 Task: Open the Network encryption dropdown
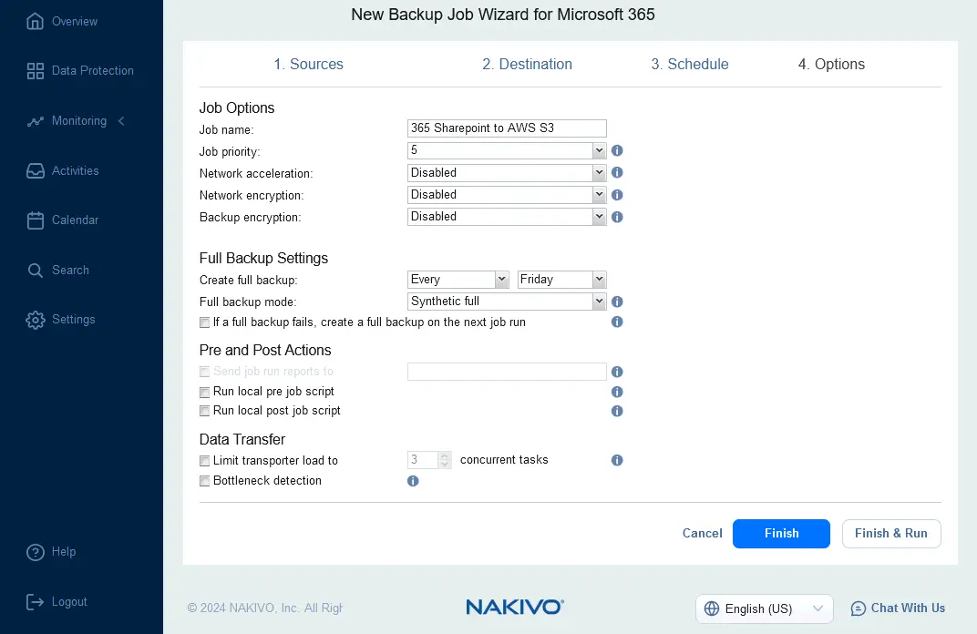pyautogui.click(x=507, y=195)
